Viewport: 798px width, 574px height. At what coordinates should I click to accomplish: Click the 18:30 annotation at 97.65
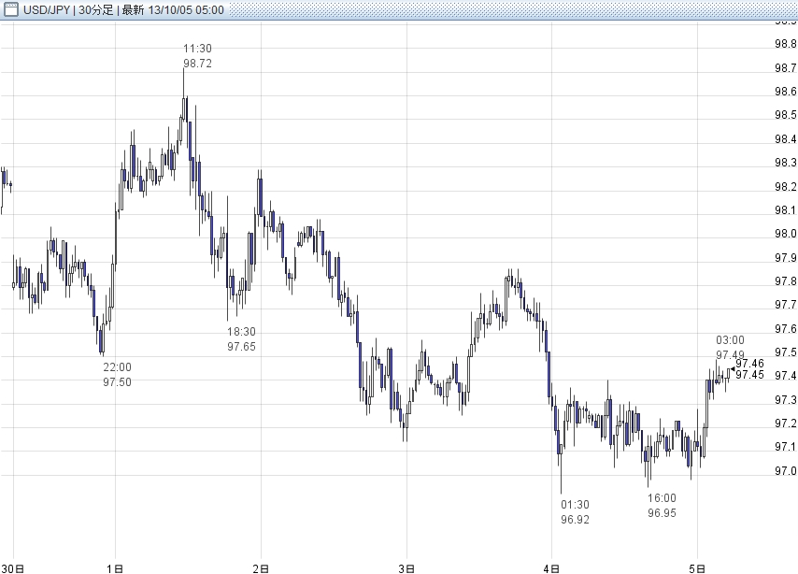click(241, 339)
